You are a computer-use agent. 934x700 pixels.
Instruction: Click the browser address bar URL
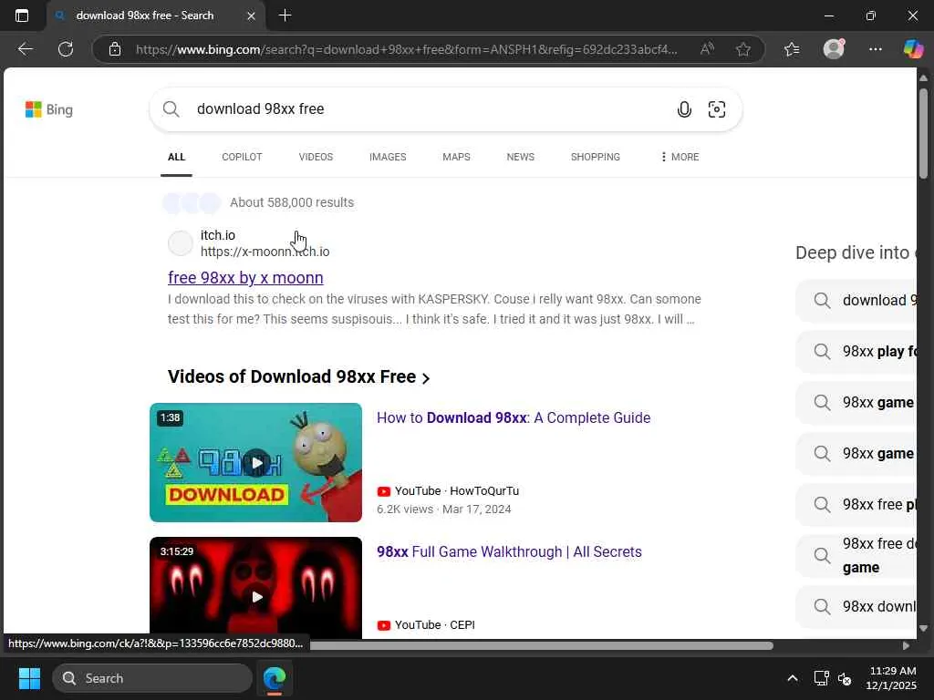[406, 49]
